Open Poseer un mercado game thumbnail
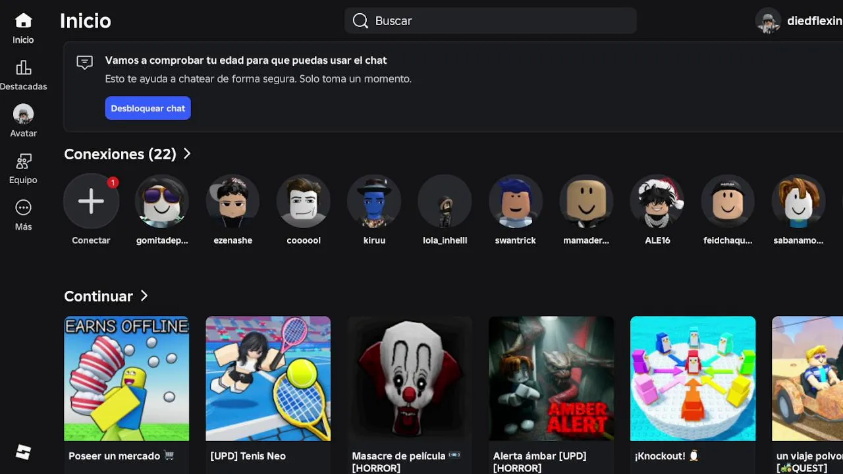 (126, 379)
